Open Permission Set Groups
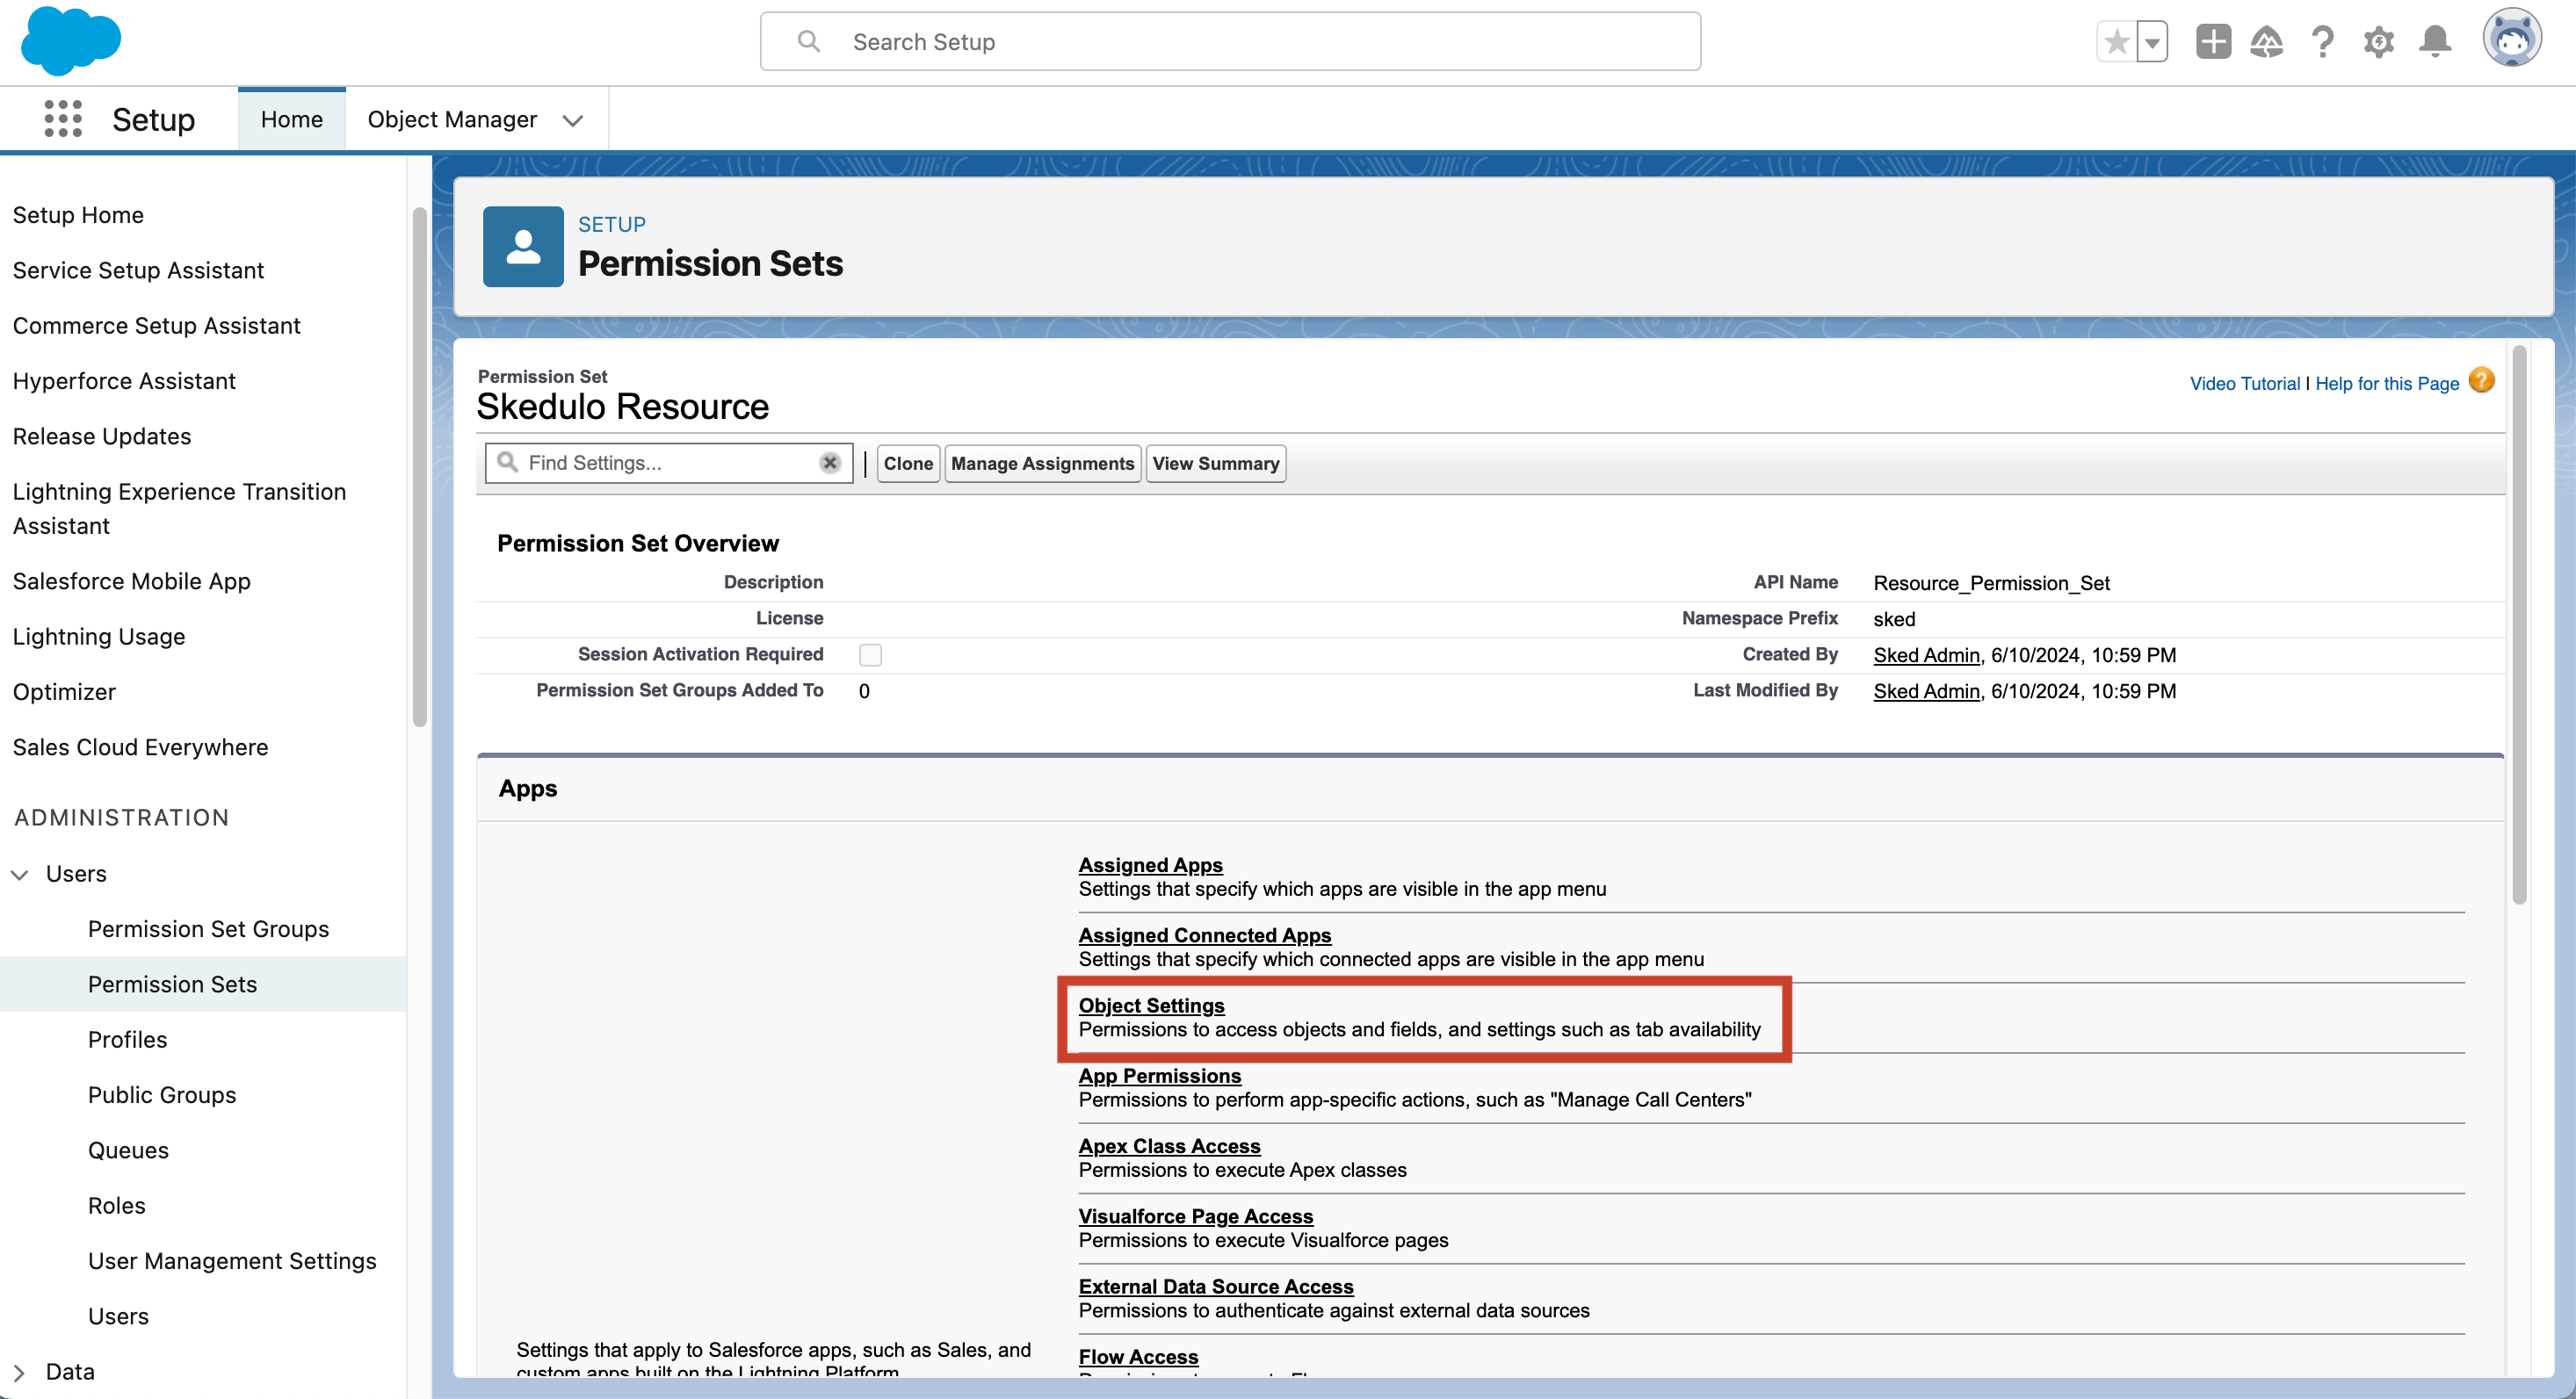 point(208,929)
